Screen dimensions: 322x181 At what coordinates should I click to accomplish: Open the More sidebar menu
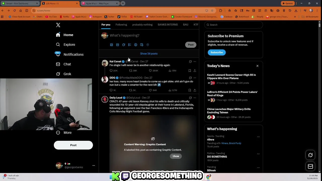coord(64,132)
